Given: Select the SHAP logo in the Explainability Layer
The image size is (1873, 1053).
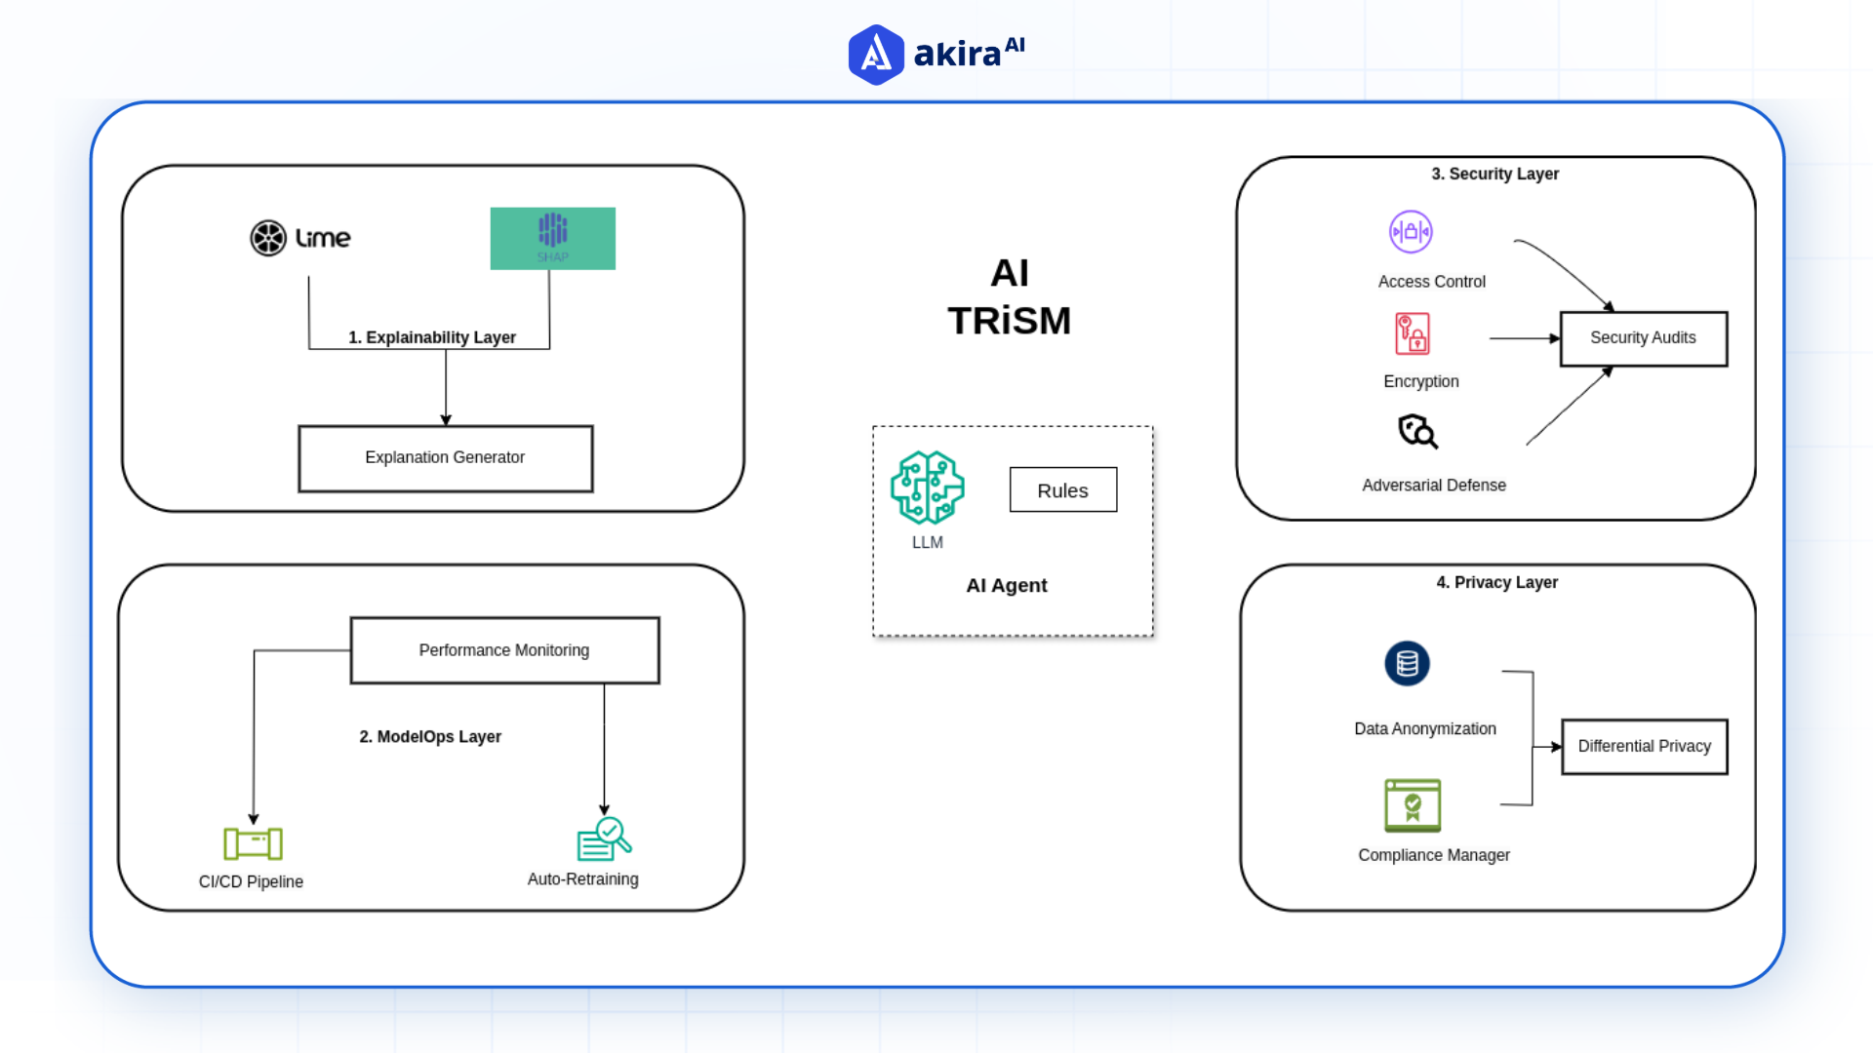Looking at the screenshot, I should tap(552, 237).
